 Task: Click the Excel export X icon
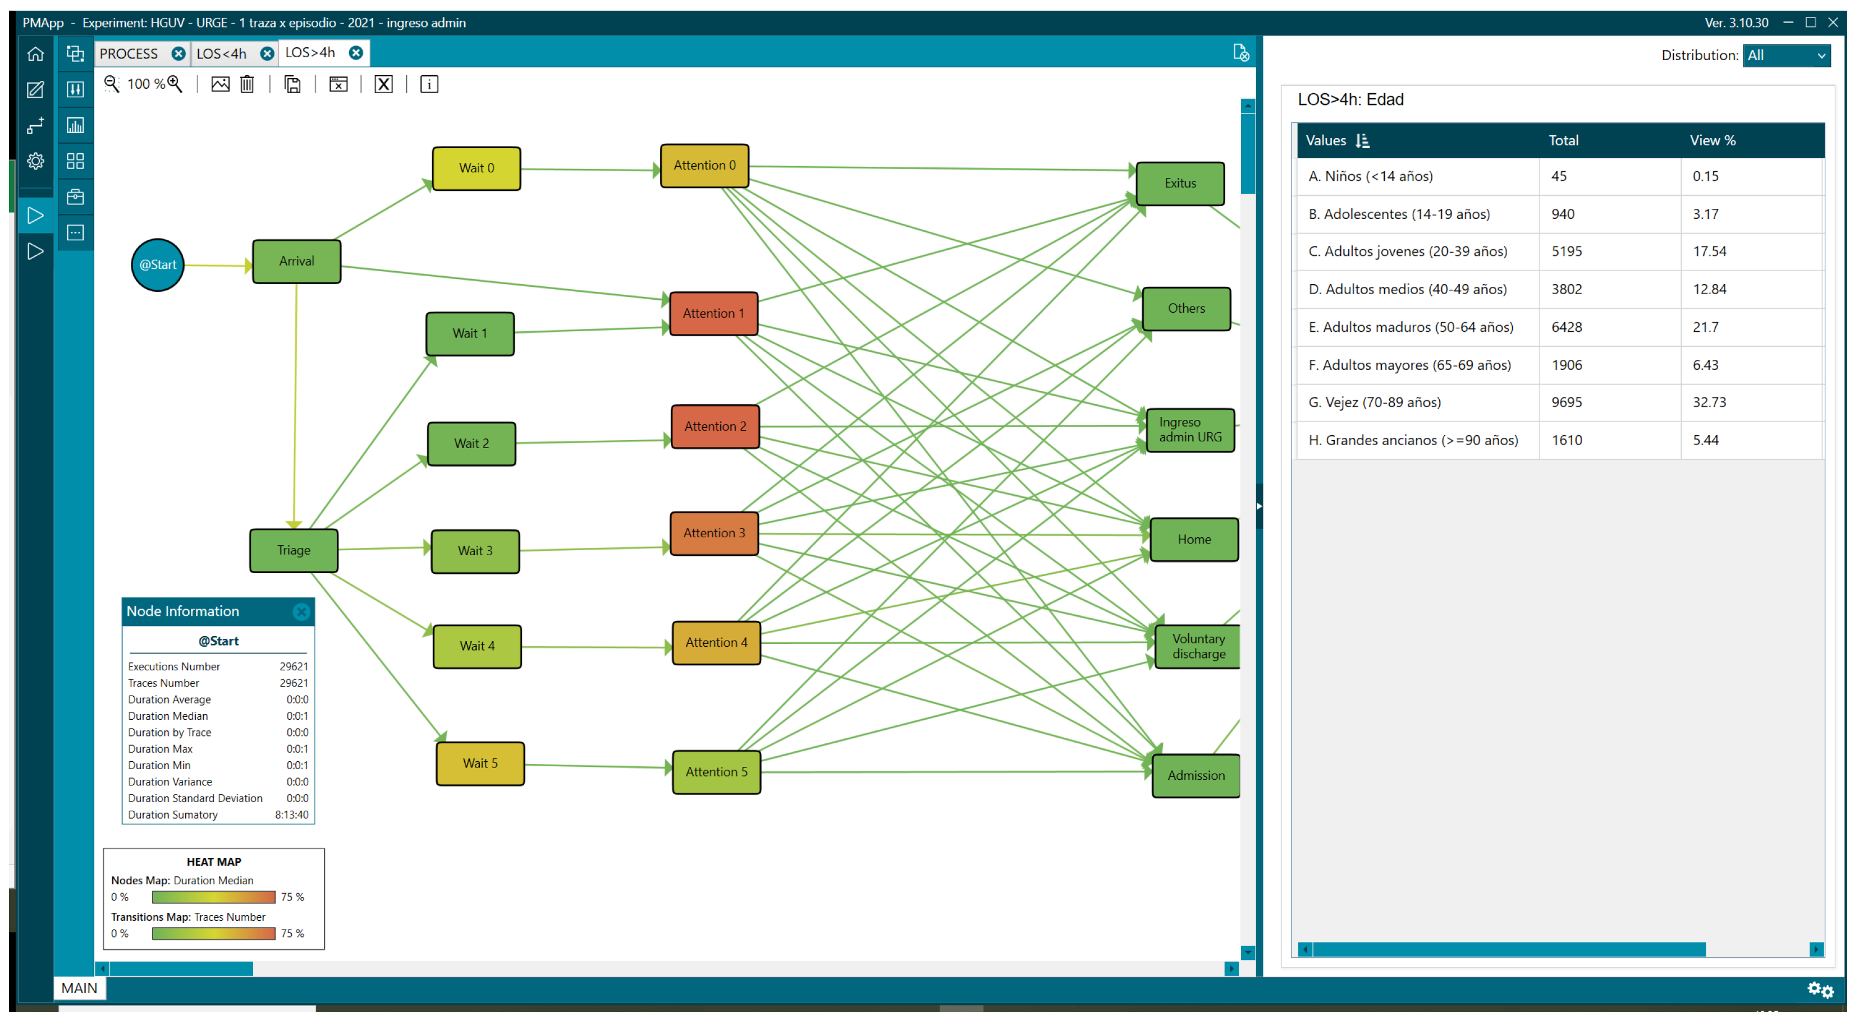[383, 84]
